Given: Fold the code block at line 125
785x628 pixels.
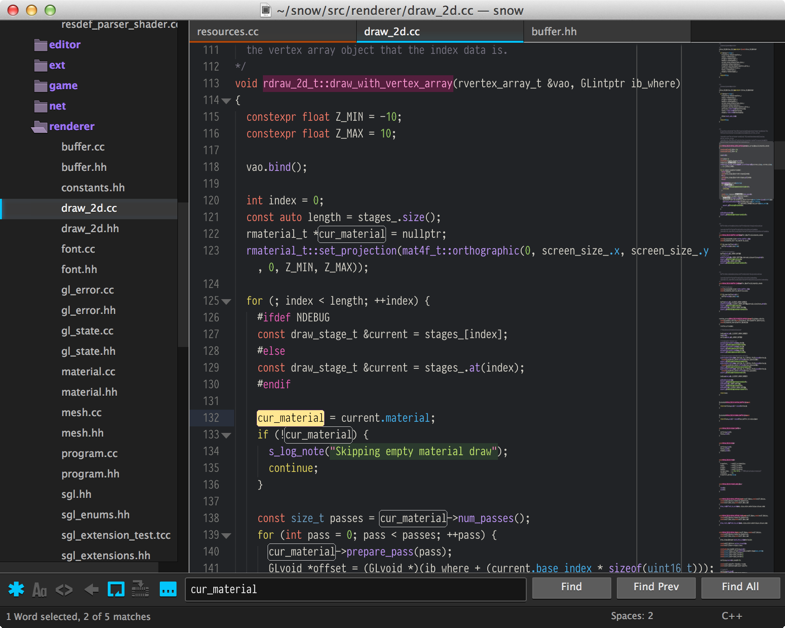Looking at the screenshot, I should pos(227,301).
